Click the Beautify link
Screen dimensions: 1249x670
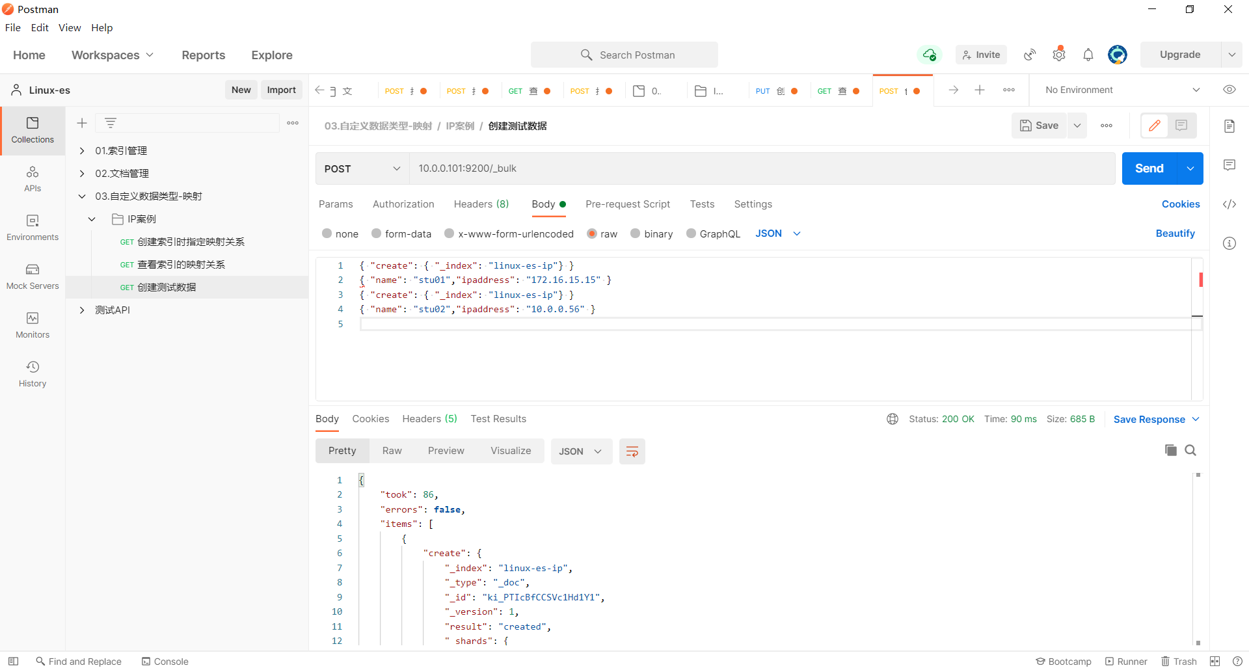tap(1175, 234)
